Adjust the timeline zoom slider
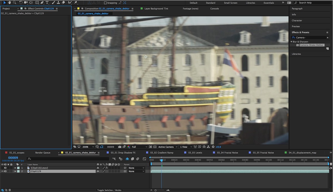Image resolution: width=333 pixels, height=192 pixels. pyautogui.click(x=156, y=190)
